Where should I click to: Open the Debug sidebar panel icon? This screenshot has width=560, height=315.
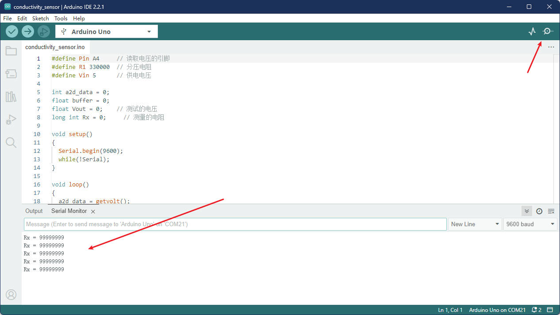pos(11,120)
